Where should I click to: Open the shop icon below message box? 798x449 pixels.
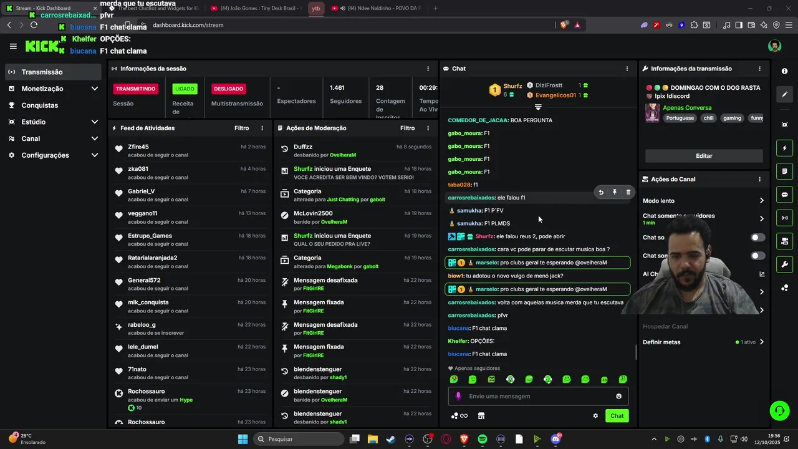click(481, 416)
